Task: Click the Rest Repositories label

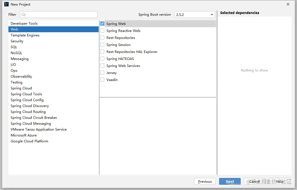Action: (x=121, y=38)
